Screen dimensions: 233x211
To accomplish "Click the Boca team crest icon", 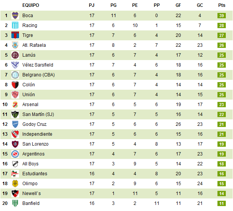I will pyautogui.click(x=15, y=16).
